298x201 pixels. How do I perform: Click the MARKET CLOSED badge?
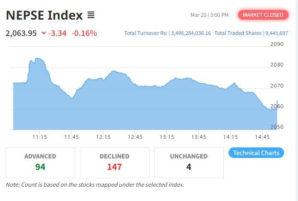click(263, 15)
